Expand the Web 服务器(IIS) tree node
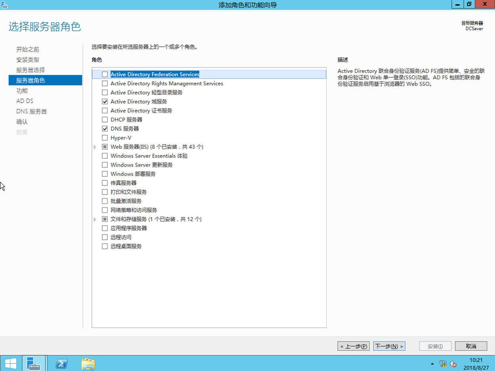The height and width of the screenshot is (371, 495). click(x=95, y=147)
